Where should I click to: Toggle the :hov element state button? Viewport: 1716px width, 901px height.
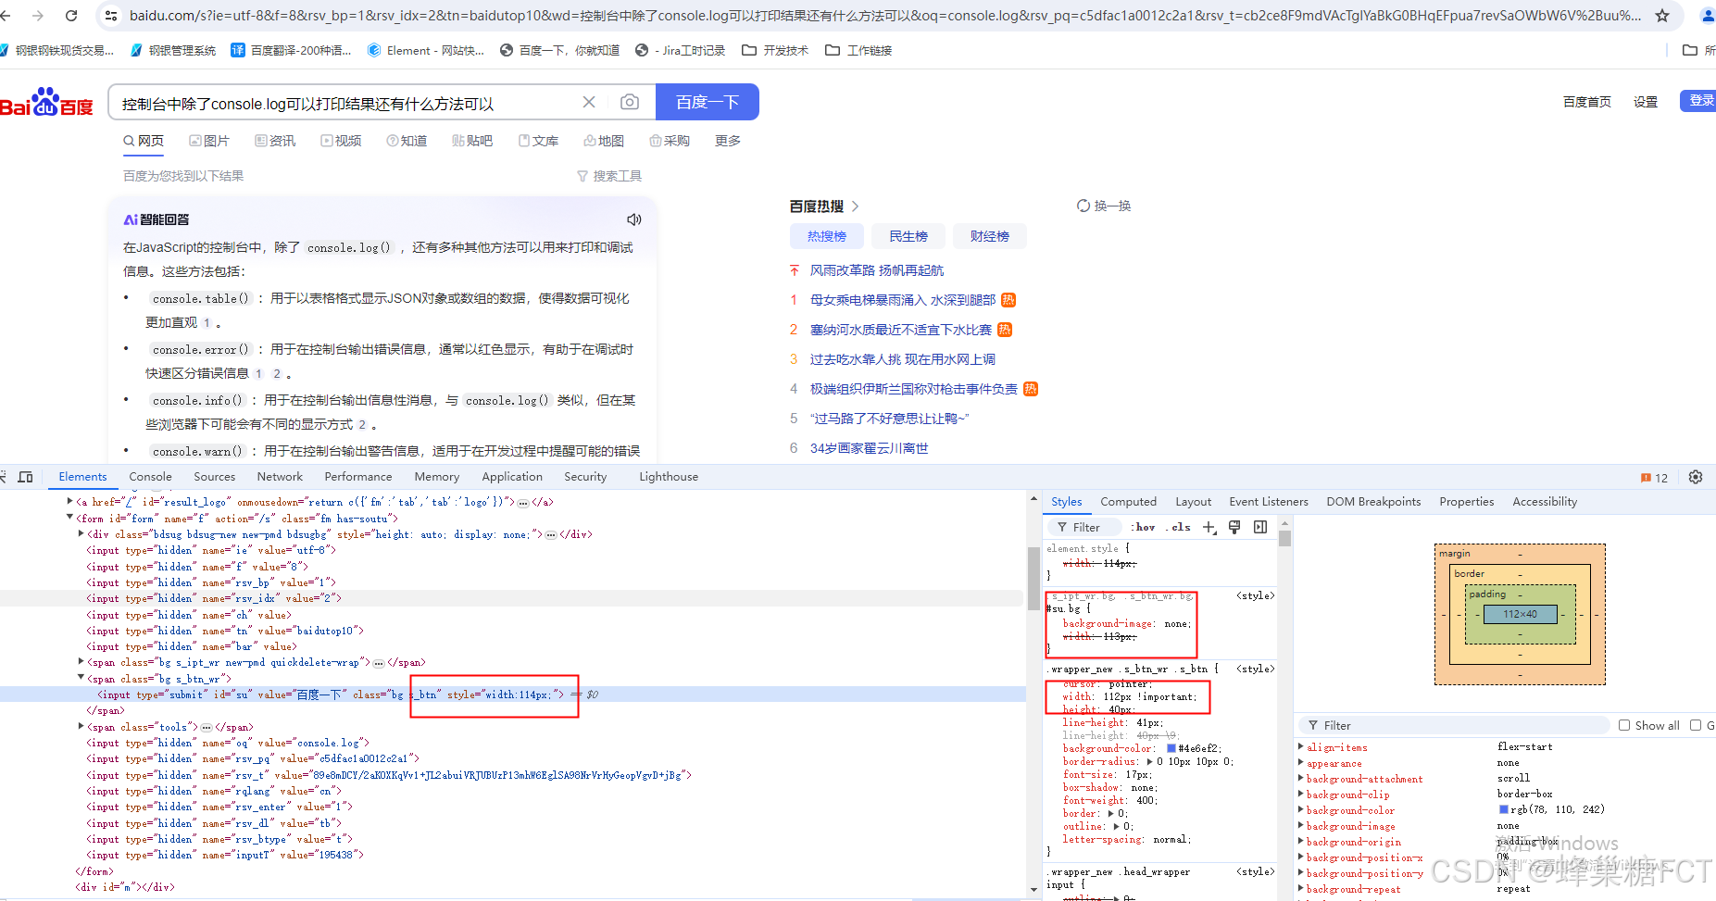pos(1143,527)
